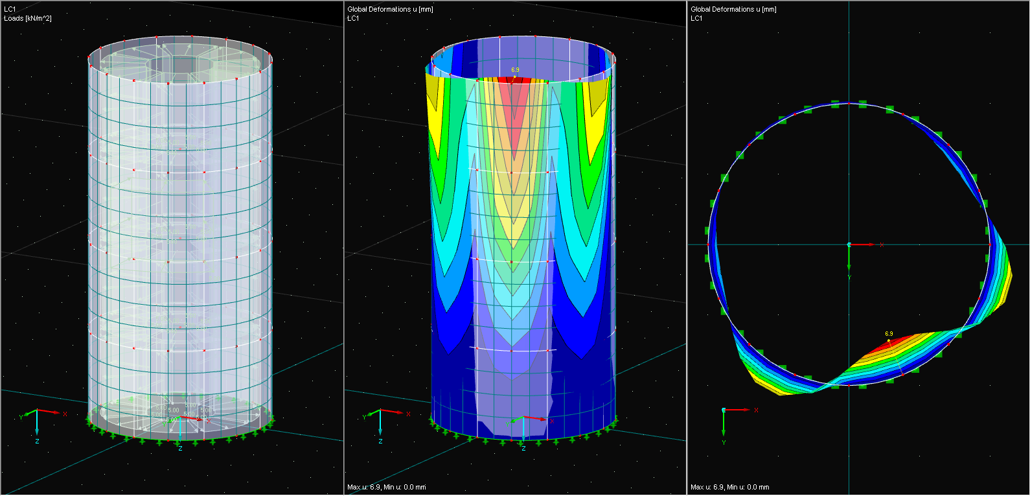1030x496 pixels.
Task: Select LC1 label in the middle 3D deformation viewport
Action: coord(353,18)
